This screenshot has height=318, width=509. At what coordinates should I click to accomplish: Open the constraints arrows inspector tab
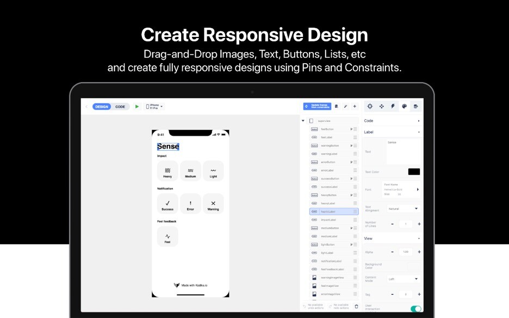coord(381,107)
